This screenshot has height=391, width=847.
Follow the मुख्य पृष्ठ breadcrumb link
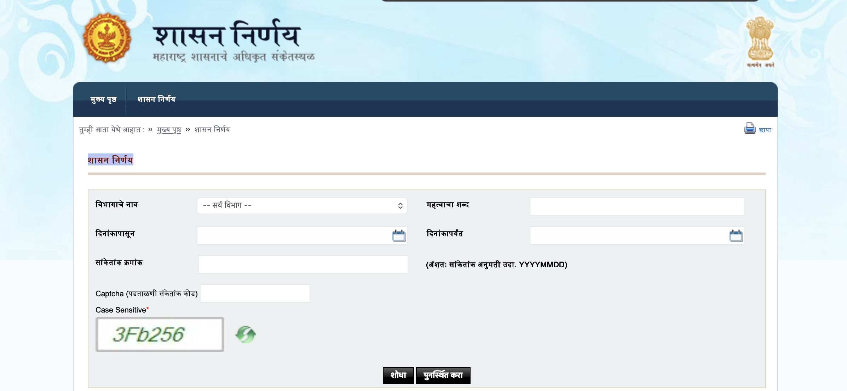click(x=169, y=130)
